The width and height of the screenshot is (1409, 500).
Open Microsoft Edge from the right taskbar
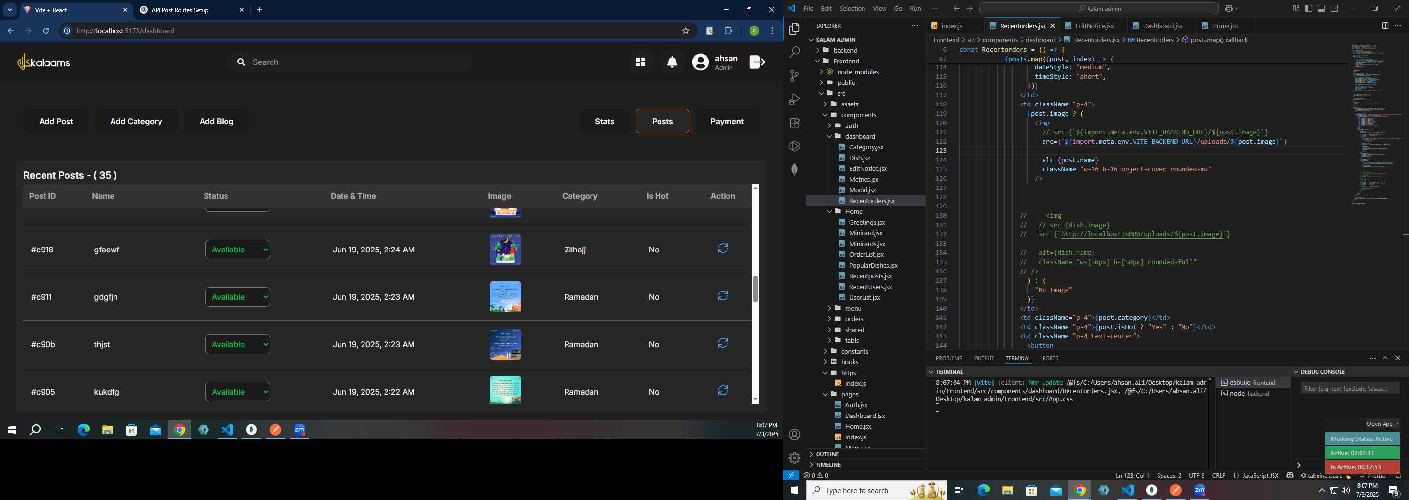click(x=983, y=490)
